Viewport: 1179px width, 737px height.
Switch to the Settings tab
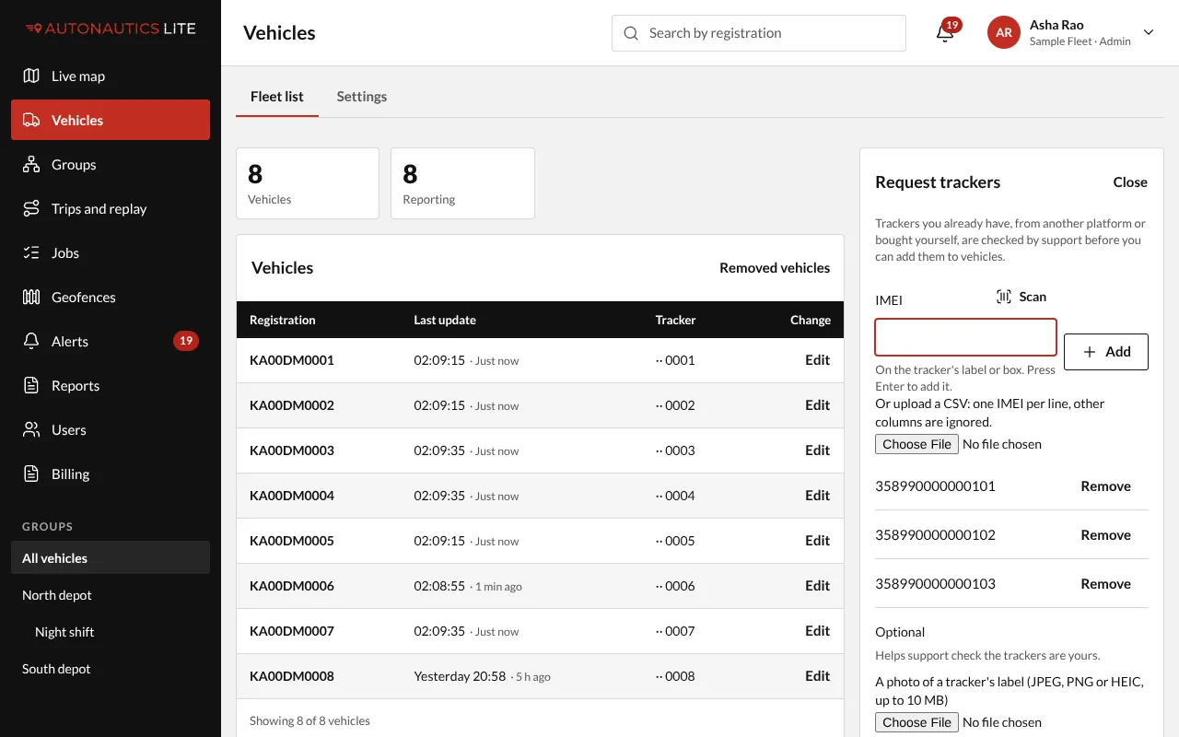click(362, 97)
